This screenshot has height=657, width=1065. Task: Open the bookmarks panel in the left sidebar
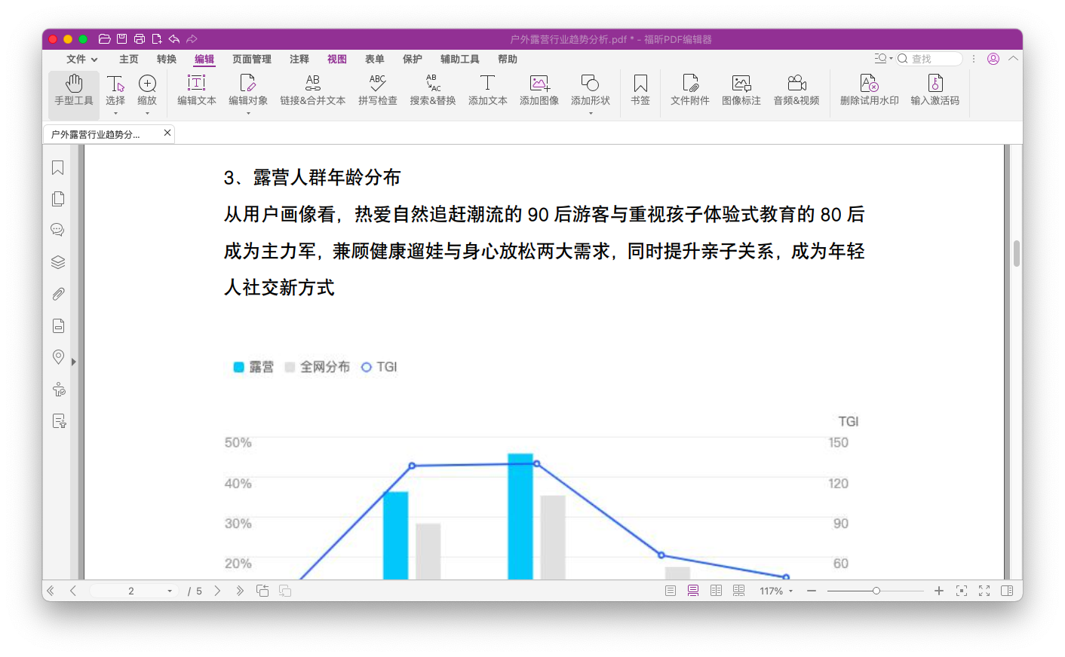58,168
